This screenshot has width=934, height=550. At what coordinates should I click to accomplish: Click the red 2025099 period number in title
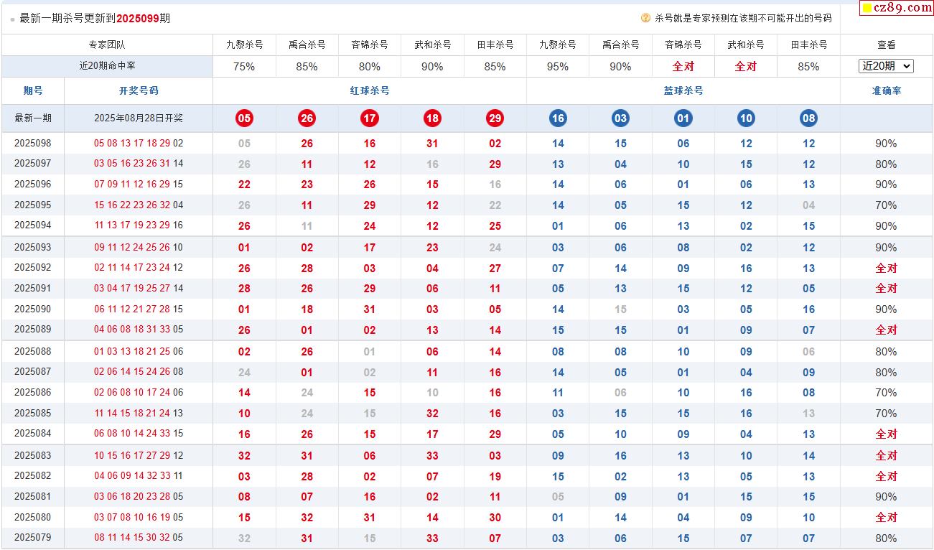tap(138, 18)
